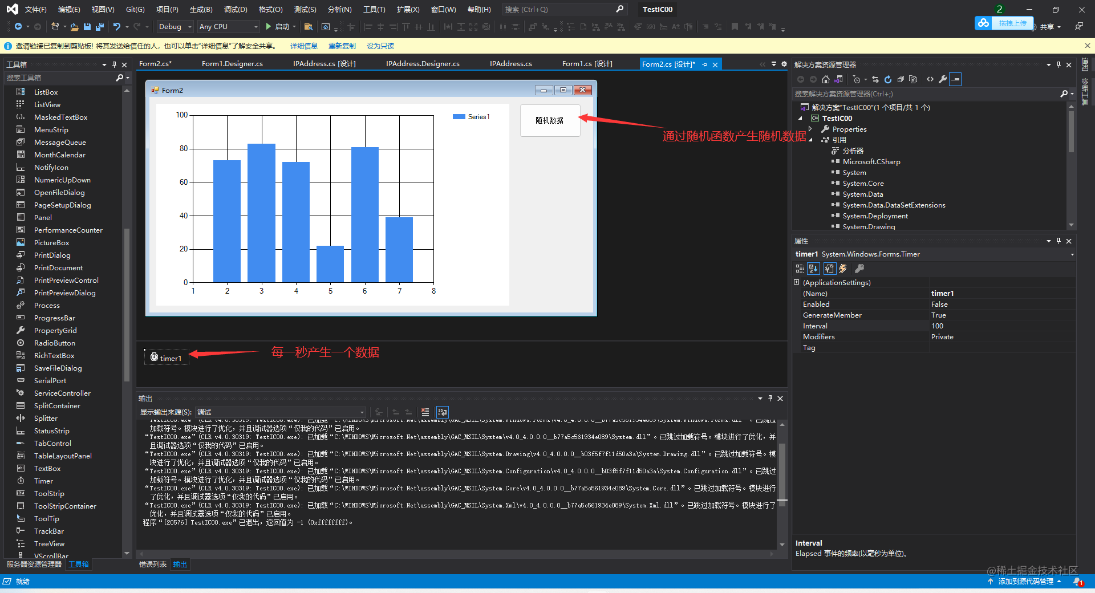Open the Debug configuration dropdown
The height and width of the screenshot is (593, 1095).
175,27
